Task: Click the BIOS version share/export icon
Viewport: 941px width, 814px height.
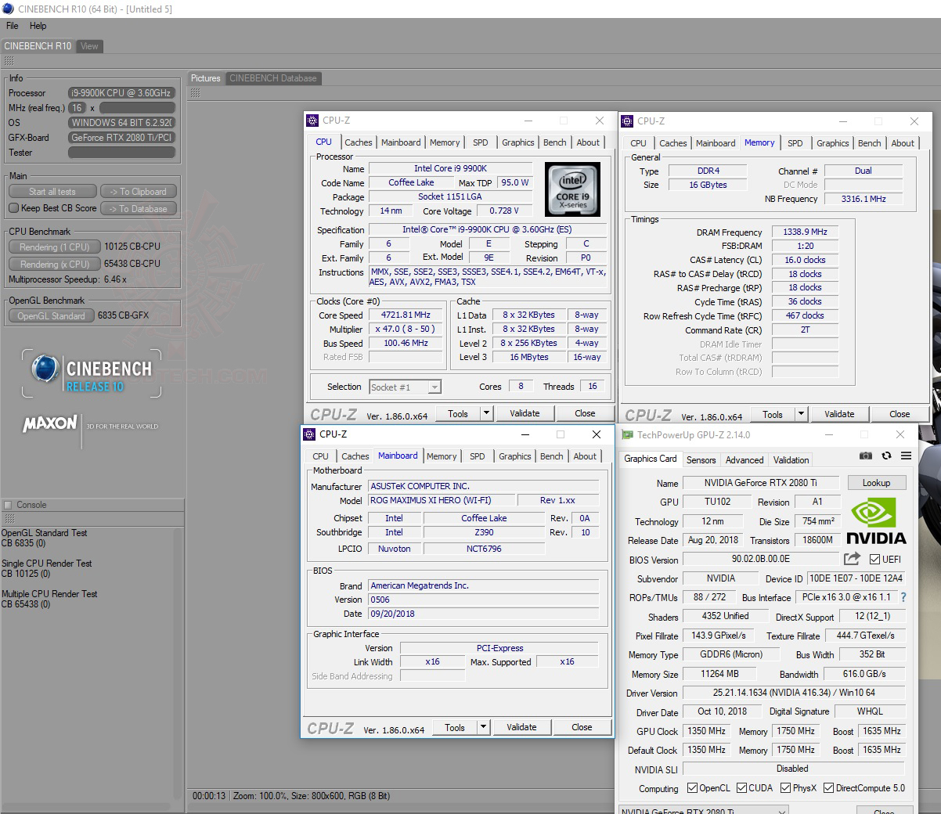Action: [852, 559]
